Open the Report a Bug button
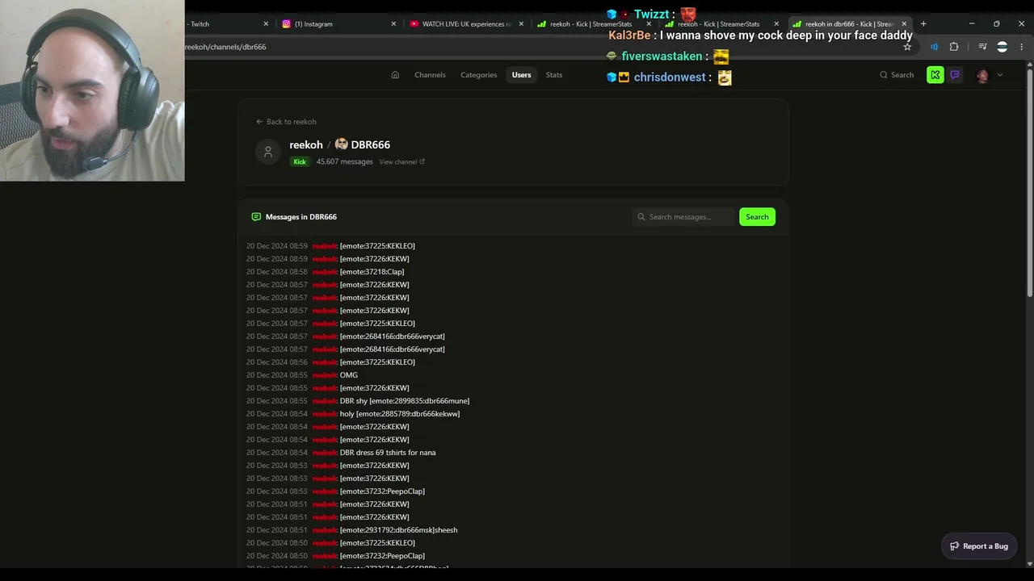 tap(979, 546)
